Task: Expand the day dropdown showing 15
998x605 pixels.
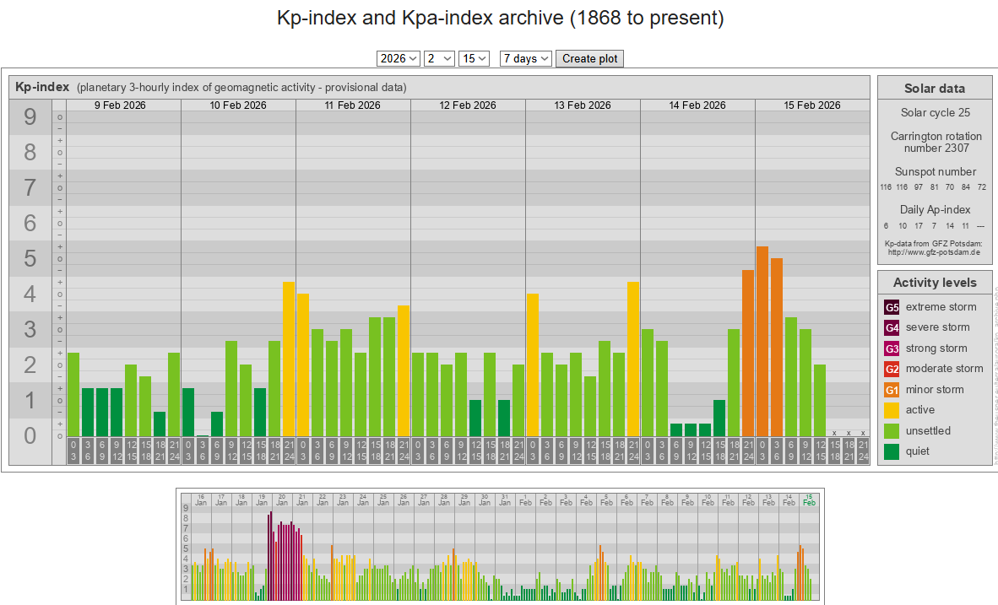Action: point(474,58)
